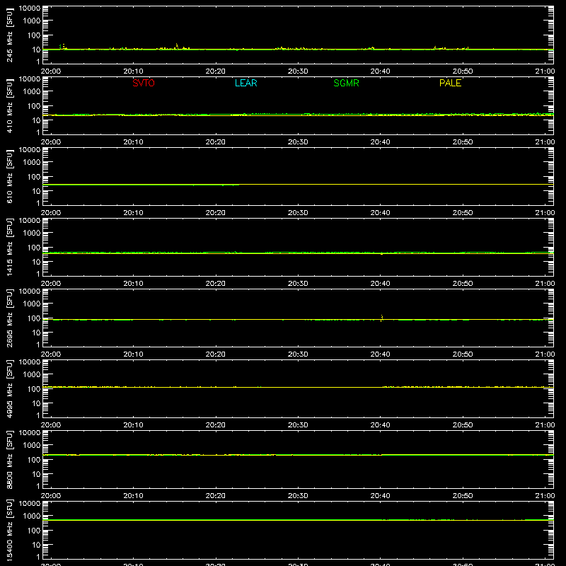Image resolution: width=566 pixels, height=566 pixels.
Task: Click the 10 tick label of the 610 MHz plot
Action: [x=36, y=191]
